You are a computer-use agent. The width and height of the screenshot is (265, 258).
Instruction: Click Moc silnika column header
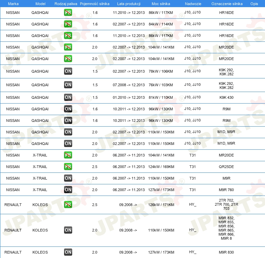click(161, 4)
